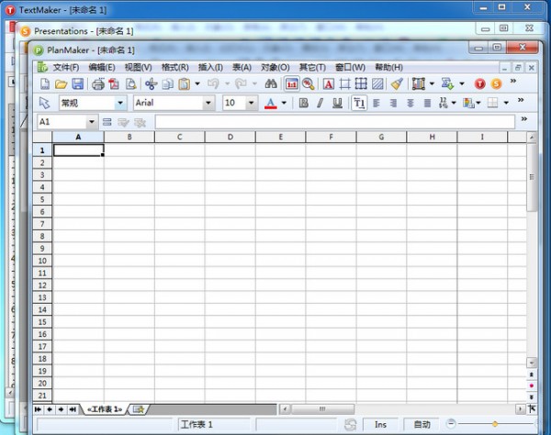Click the Ins insert mode indicator

pos(380,425)
